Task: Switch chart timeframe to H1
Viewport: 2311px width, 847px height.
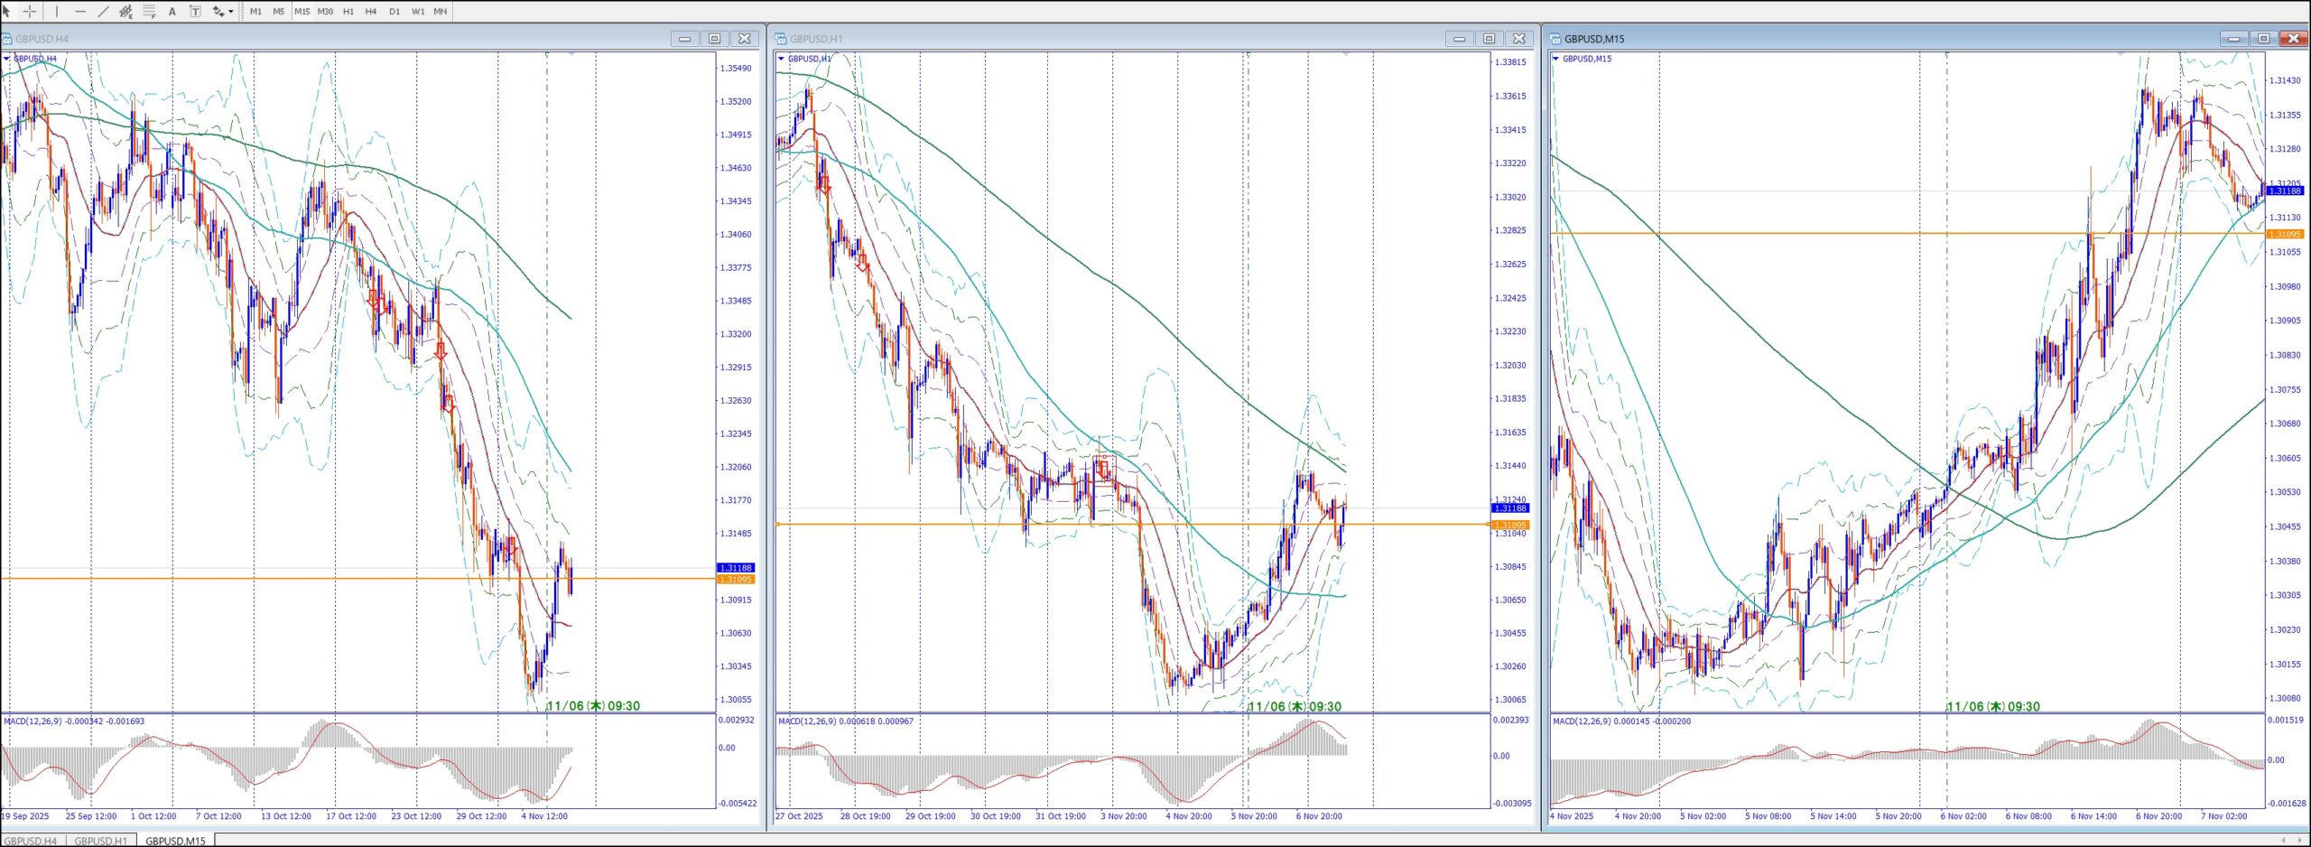Action: pos(348,12)
